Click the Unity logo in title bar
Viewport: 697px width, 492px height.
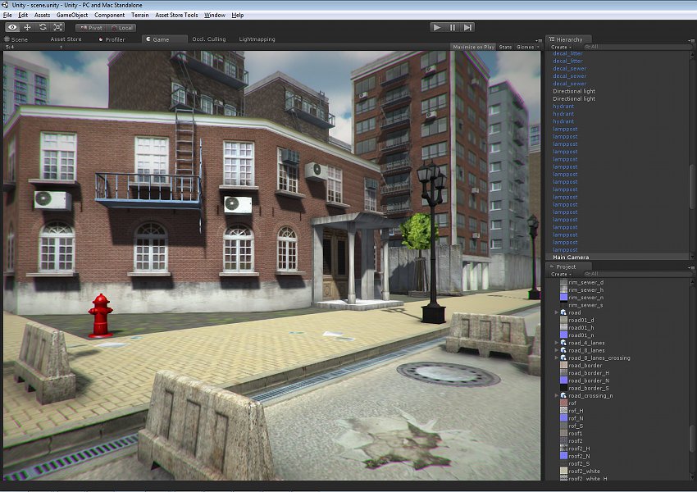coord(5,5)
